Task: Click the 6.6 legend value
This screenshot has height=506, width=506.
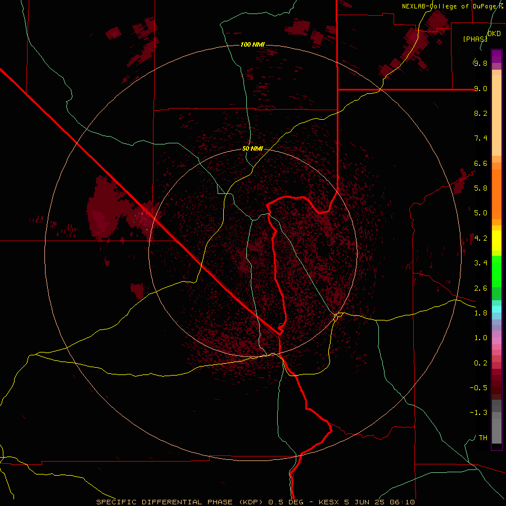Action: coord(481,163)
